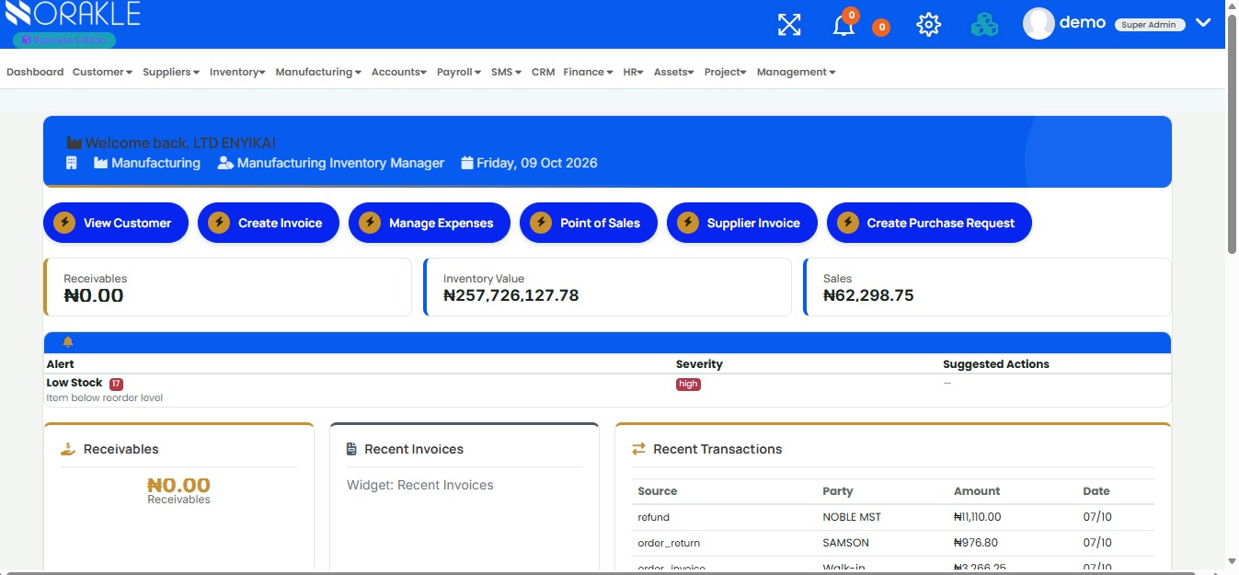Click the NOBLE MST party cell

coord(852,517)
